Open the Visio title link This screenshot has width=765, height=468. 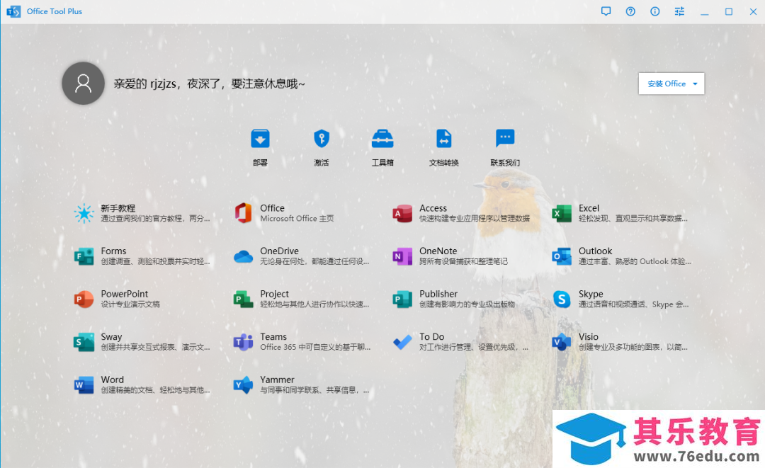click(589, 337)
